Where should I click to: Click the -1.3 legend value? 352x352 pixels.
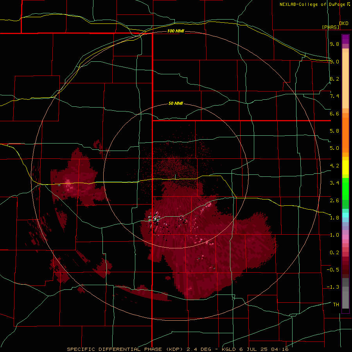point(333,287)
